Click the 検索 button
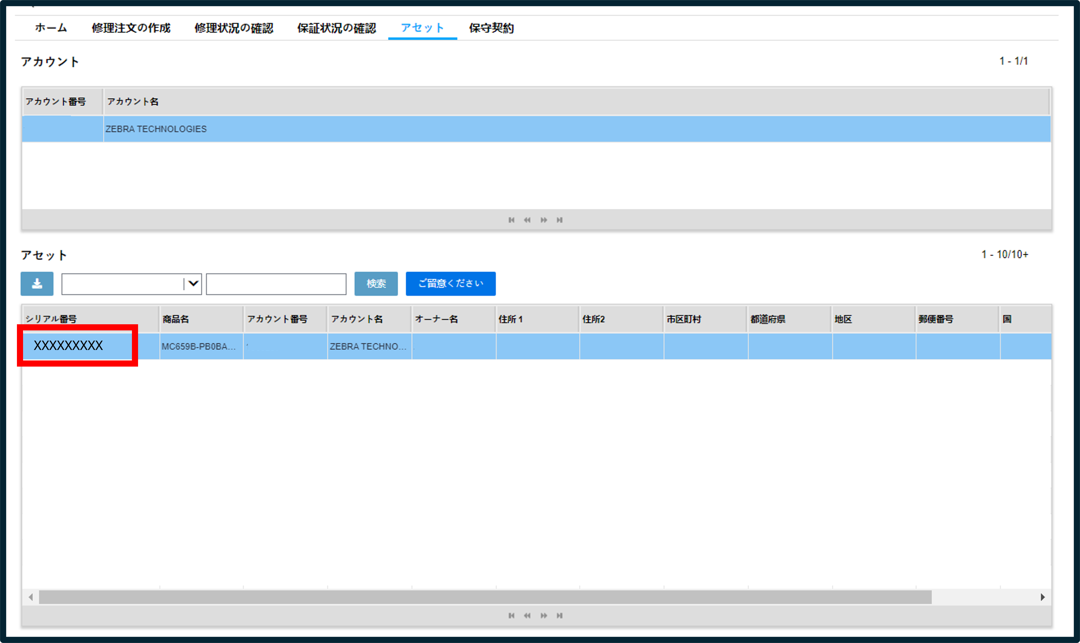Screen dimensions: 1080x643 tap(376, 284)
